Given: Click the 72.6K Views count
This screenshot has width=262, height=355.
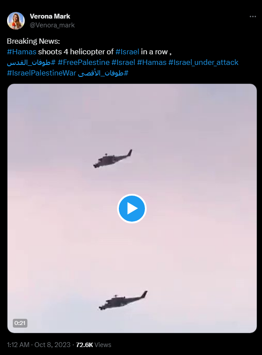Looking at the screenshot, I should click(x=94, y=344).
